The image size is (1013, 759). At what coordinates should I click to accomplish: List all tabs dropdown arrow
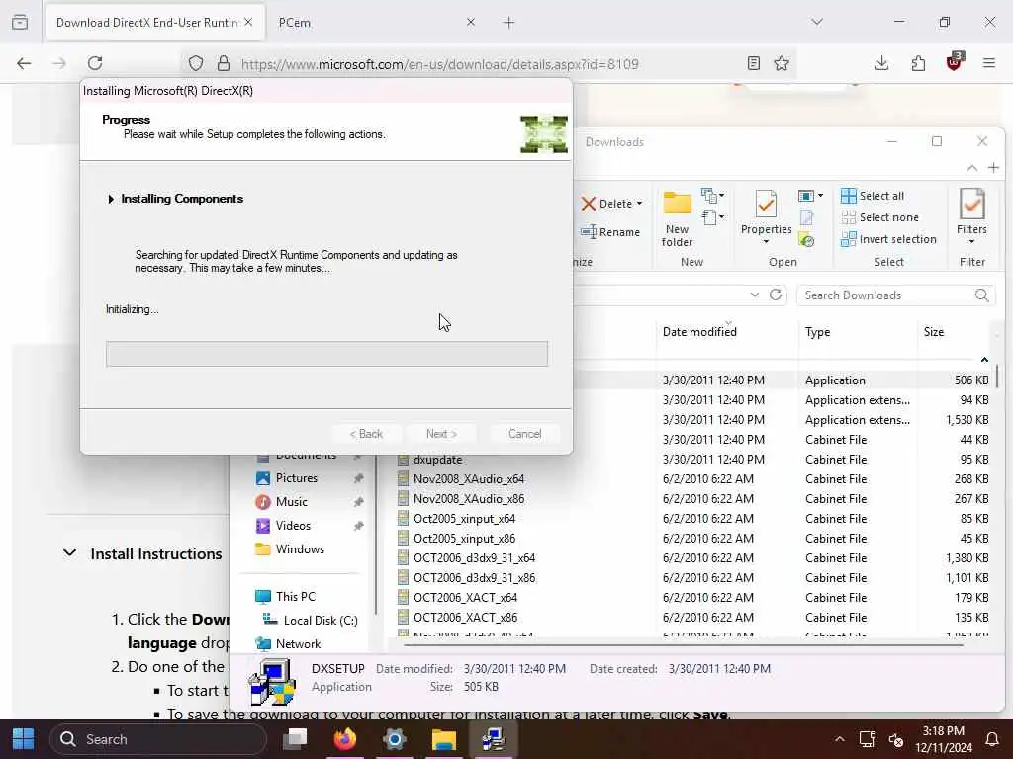tap(817, 22)
